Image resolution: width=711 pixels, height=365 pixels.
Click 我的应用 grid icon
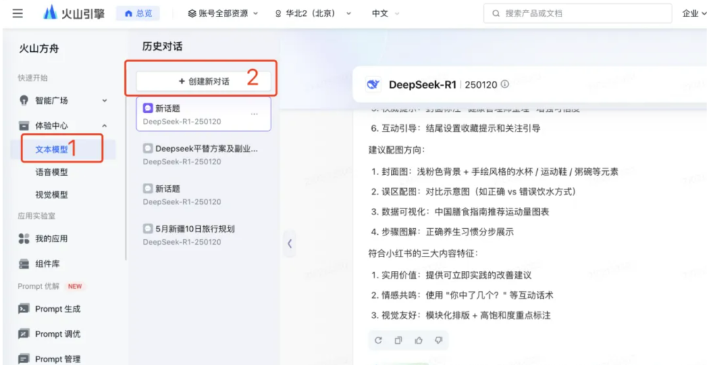(24, 239)
